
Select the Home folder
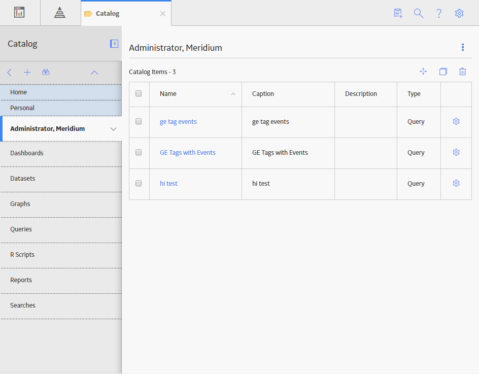click(61, 92)
